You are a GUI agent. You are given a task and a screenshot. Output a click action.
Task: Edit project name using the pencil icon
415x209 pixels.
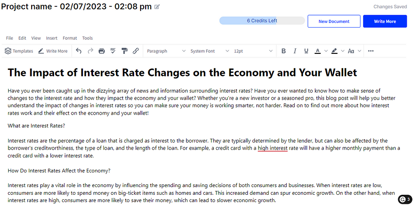[157, 7]
